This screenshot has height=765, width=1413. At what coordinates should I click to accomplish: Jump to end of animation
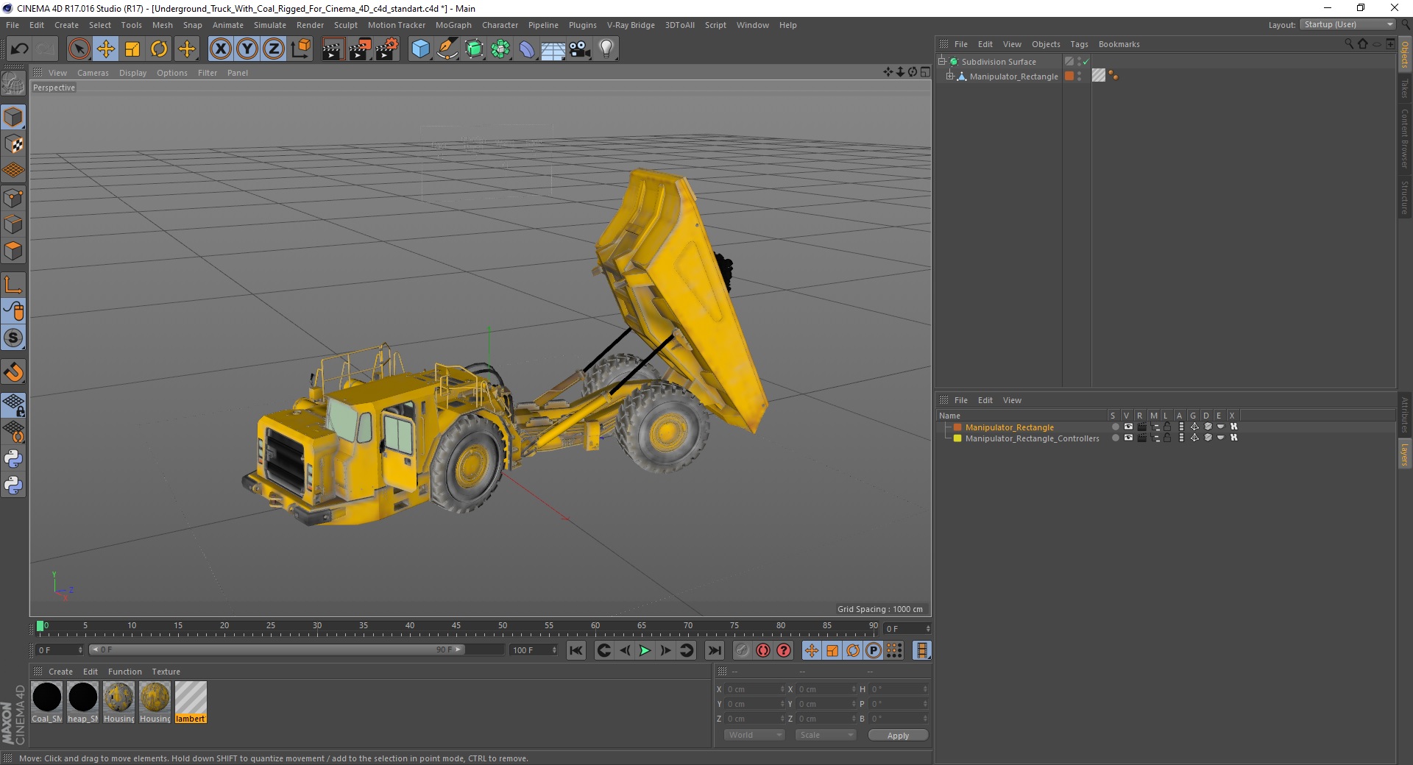click(x=714, y=650)
